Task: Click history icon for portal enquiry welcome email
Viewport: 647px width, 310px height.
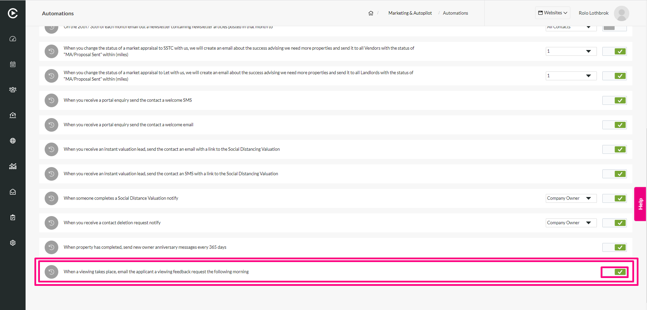Action: tap(51, 125)
